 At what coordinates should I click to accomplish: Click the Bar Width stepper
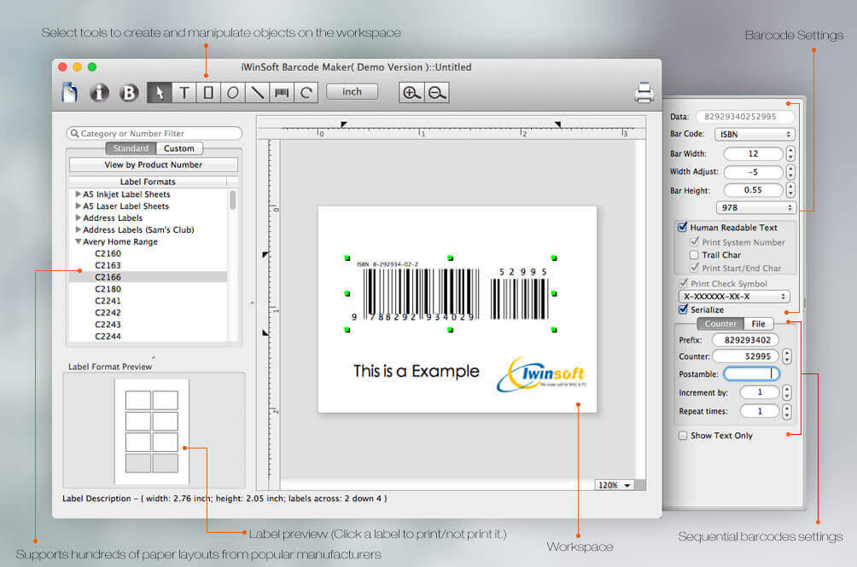tap(790, 153)
